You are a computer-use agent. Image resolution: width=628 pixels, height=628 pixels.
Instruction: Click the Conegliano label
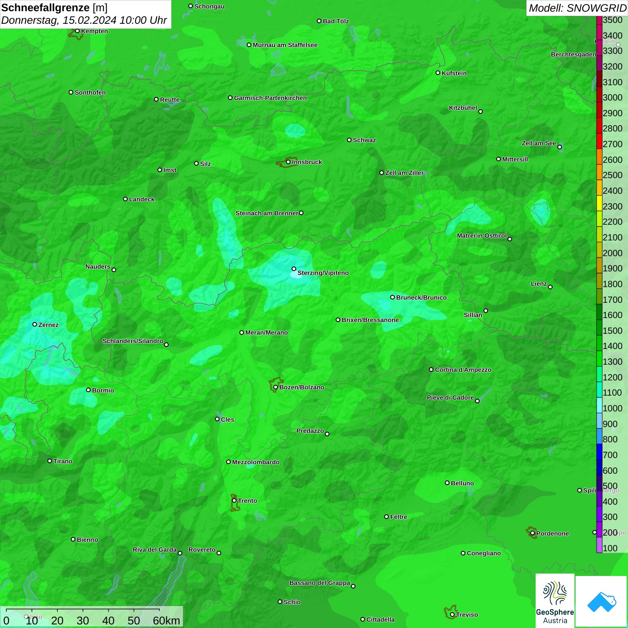pos(484,553)
